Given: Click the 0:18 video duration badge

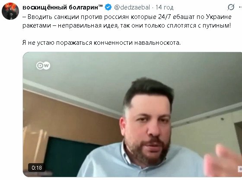Looking at the screenshot, I should (37, 168).
